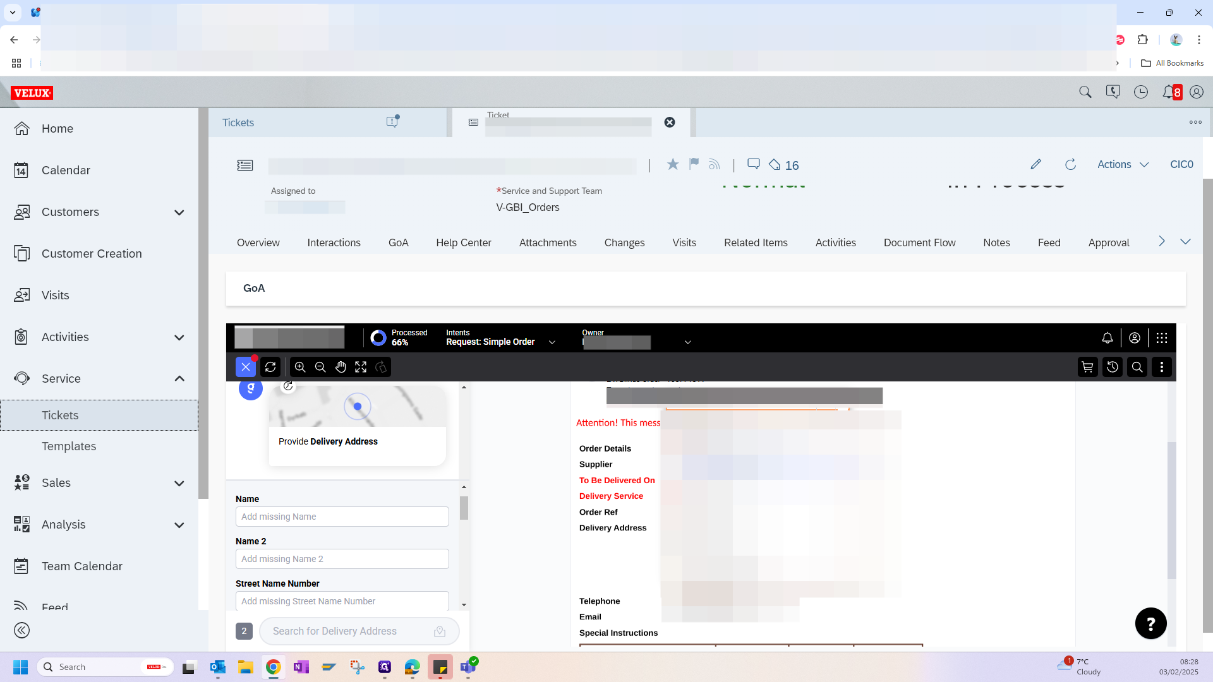Viewport: 1213px width, 682px height.
Task: Flag the ticket with flag icon
Action: (x=694, y=164)
